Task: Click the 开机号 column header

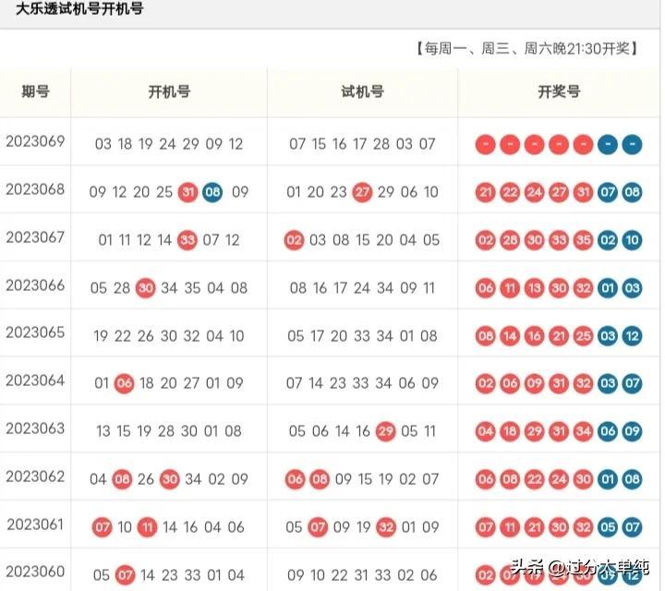Action: (169, 91)
